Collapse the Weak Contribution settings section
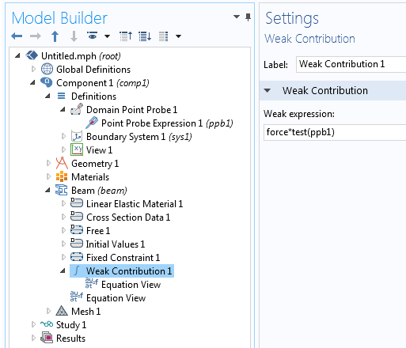The image size is (406, 348). [268, 91]
